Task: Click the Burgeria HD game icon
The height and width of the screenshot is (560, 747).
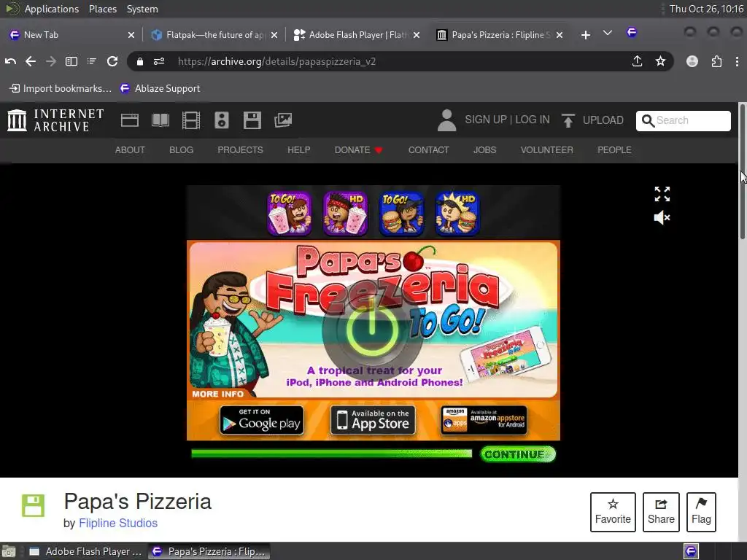Action: [457, 214]
